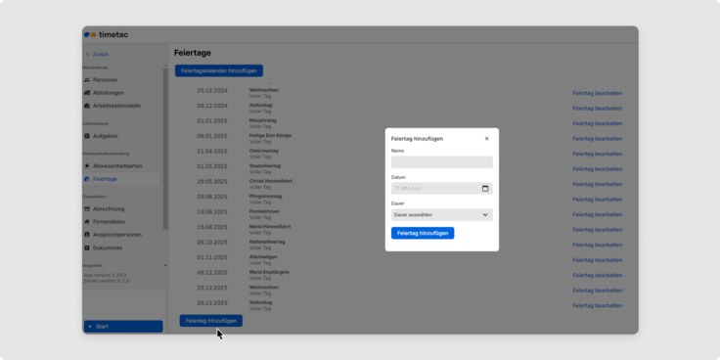Viewport: 720px width, 360px height.
Task: Click the Ostermontag holiday name
Action: pos(264,151)
